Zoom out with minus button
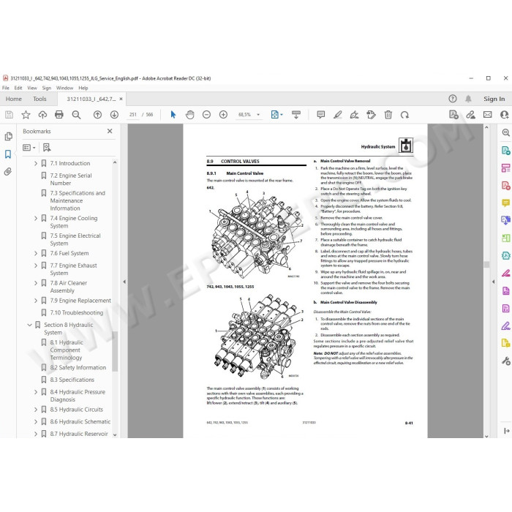Viewport: 512px width, 512px height. click(x=206, y=115)
